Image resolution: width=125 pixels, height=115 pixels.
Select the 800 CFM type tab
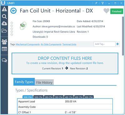tap(89, 97)
